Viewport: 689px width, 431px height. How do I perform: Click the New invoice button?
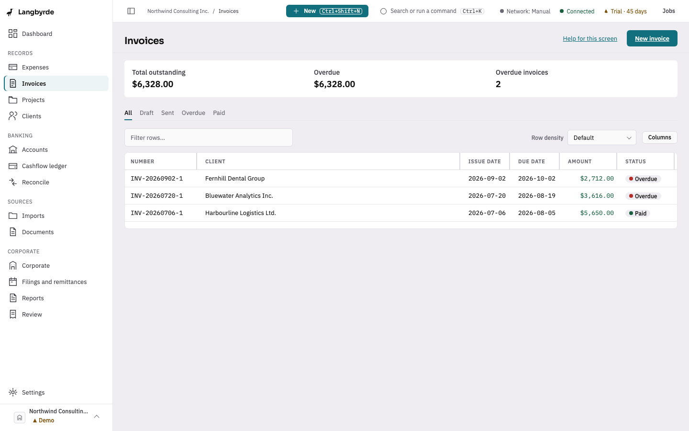click(652, 38)
